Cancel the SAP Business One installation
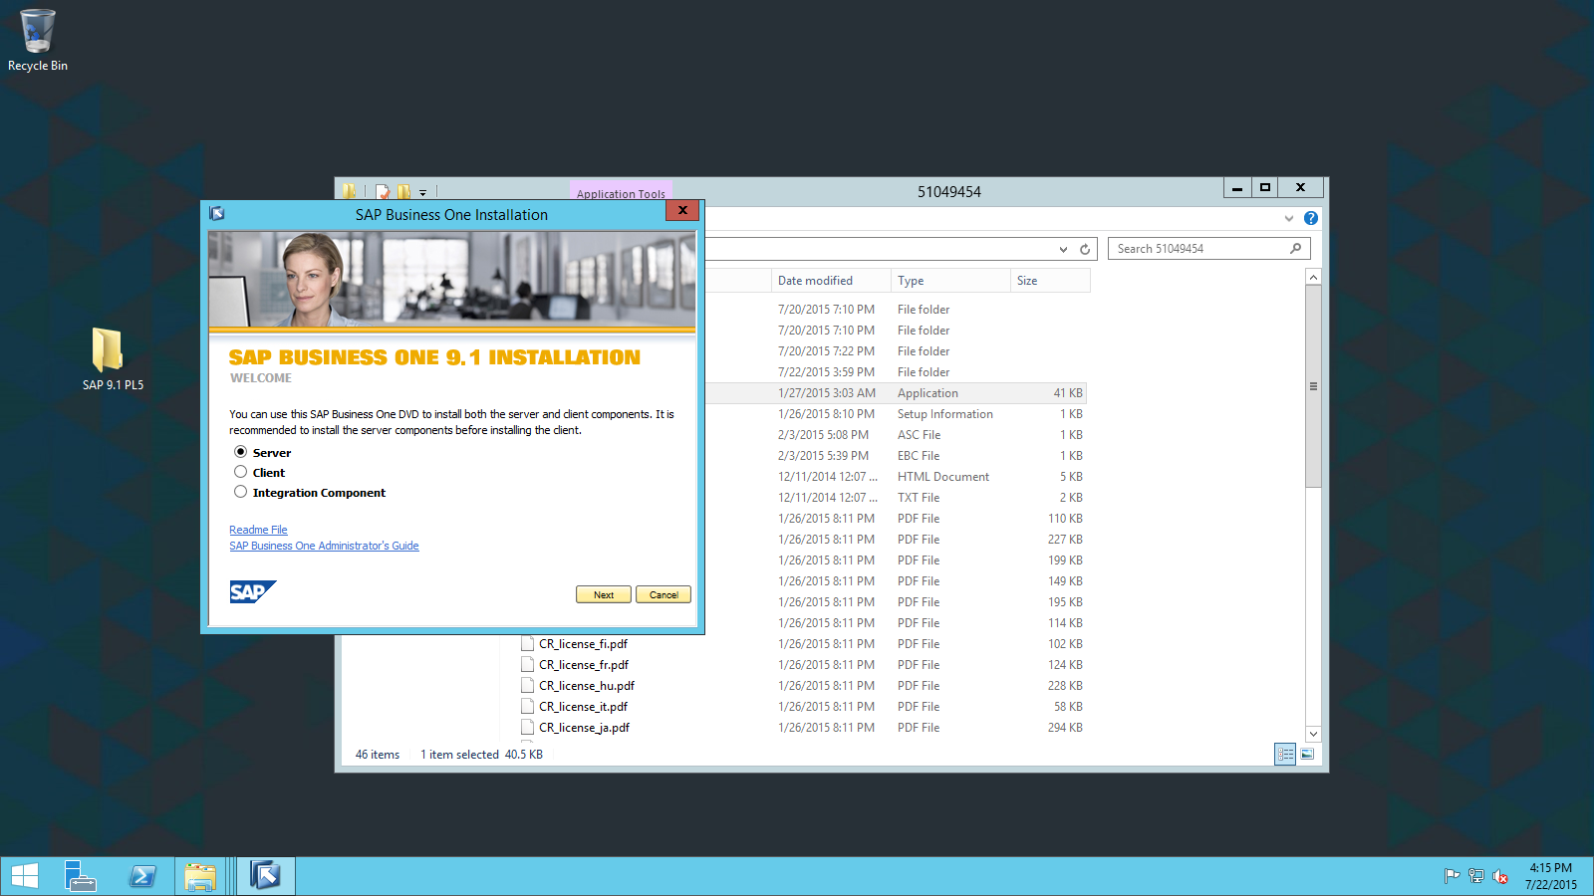Screen dimensions: 1594x896 pyautogui.click(x=664, y=594)
